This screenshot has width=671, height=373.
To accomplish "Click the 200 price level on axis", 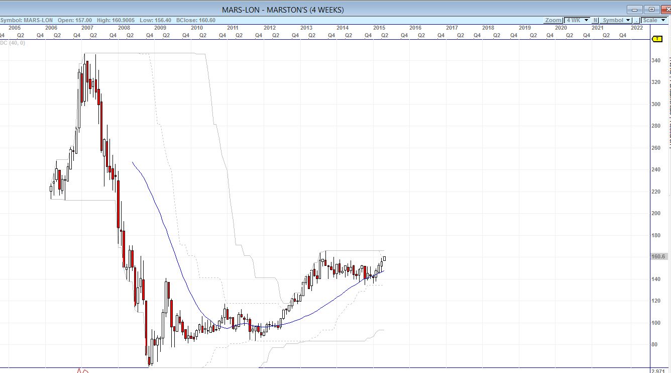I will tap(656, 213).
